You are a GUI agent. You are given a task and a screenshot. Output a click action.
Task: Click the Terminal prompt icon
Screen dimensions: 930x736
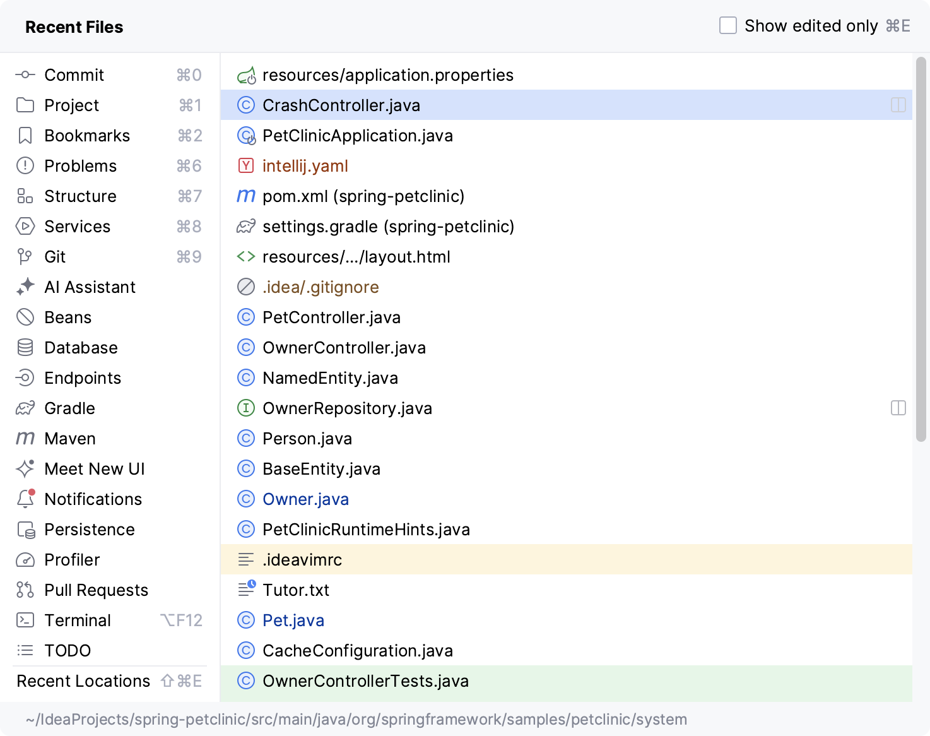25,620
